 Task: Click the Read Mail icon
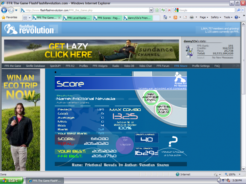point(185,17)
